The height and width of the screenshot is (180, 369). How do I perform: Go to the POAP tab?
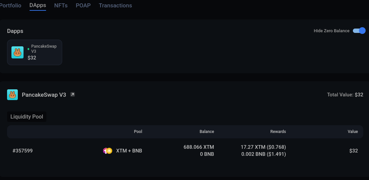[83, 5]
